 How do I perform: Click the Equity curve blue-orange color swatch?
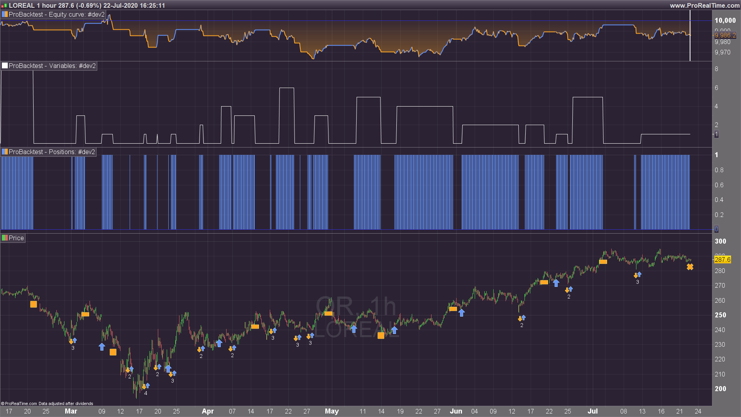pos(5,14)
